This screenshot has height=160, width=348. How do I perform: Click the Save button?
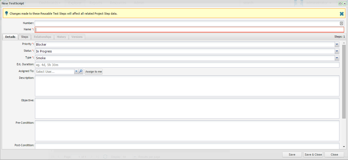point(292,155)
